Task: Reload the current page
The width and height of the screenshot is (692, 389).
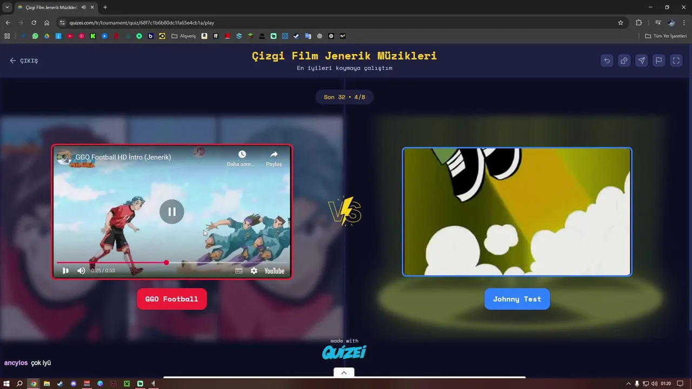Action: point(34,23)
